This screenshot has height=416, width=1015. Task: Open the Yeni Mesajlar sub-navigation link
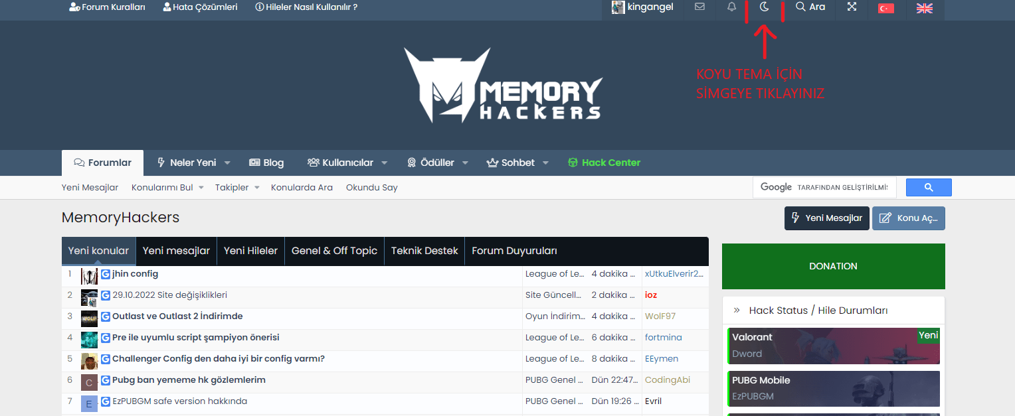(x=90, y=187)
